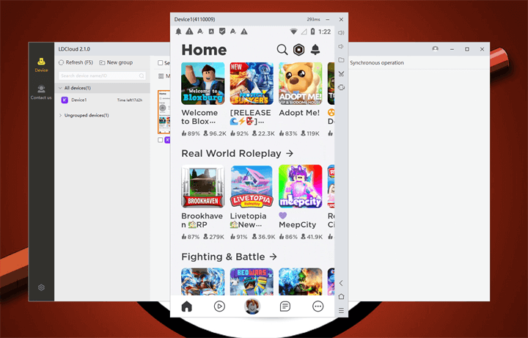
Task: Click the 1:22 clock in status bar
Action: tap(324, 32)
